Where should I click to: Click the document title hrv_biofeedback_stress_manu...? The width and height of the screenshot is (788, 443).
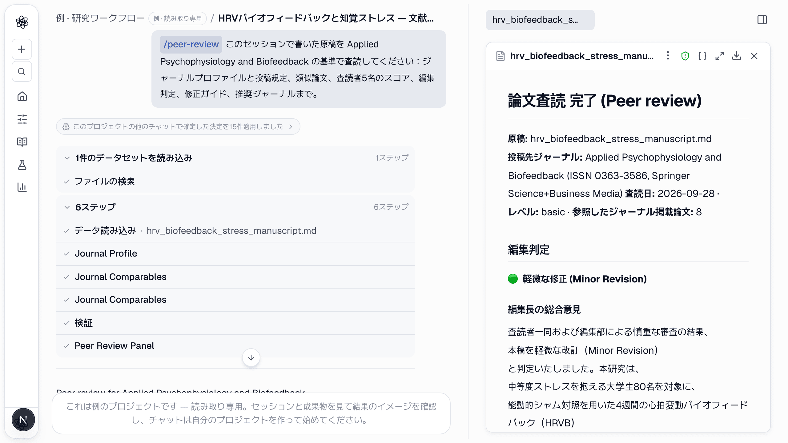(x=582, y=56)
